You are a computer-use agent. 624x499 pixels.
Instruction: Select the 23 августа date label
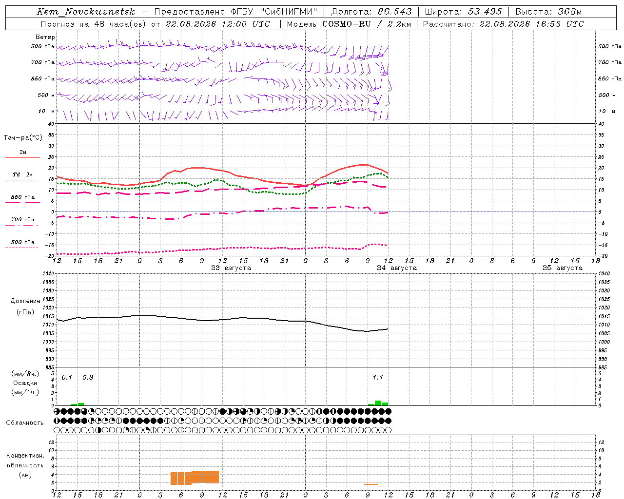pos(231,268)
